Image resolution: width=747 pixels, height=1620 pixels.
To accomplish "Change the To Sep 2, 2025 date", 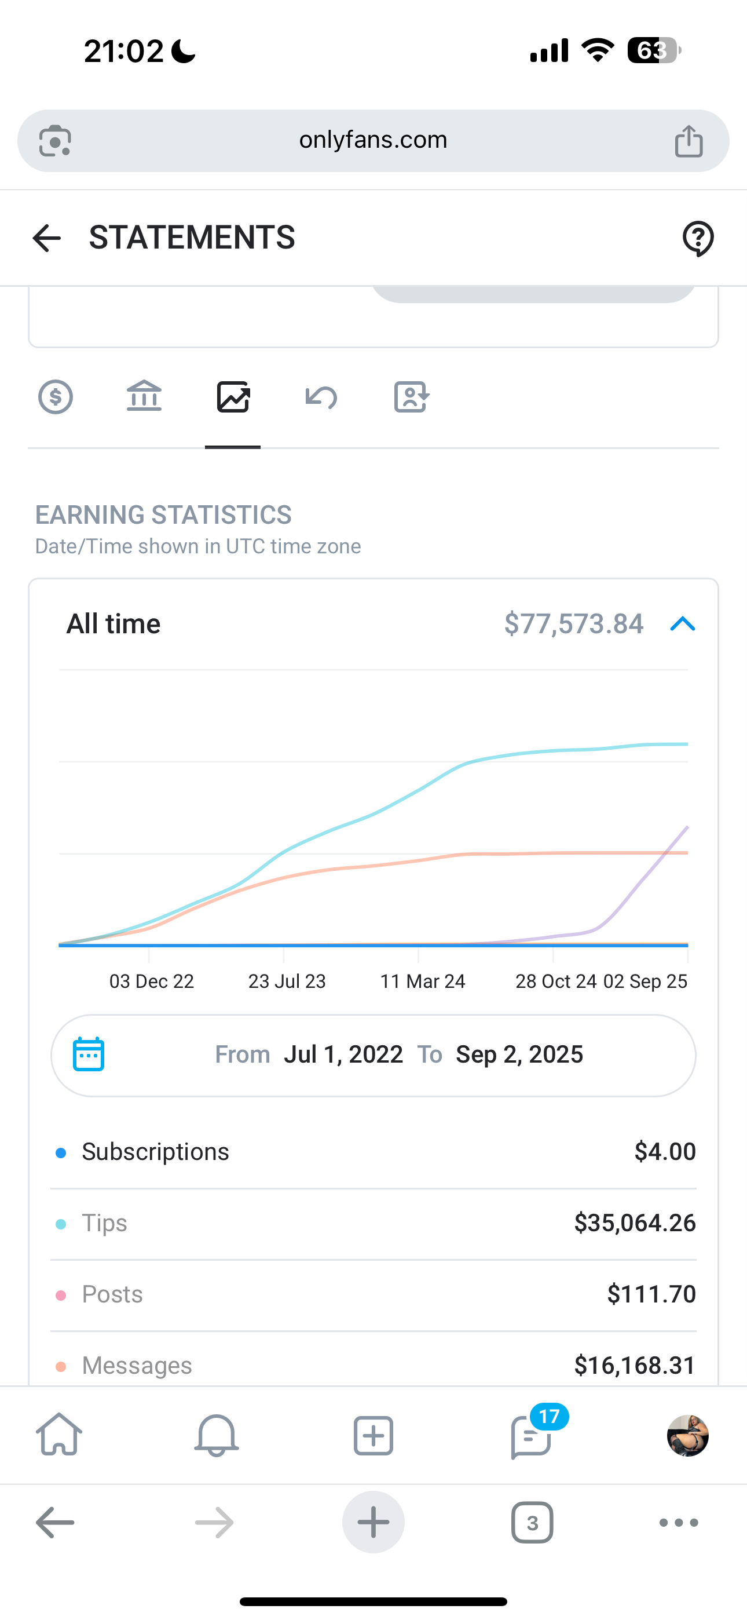I will 519,1055.
